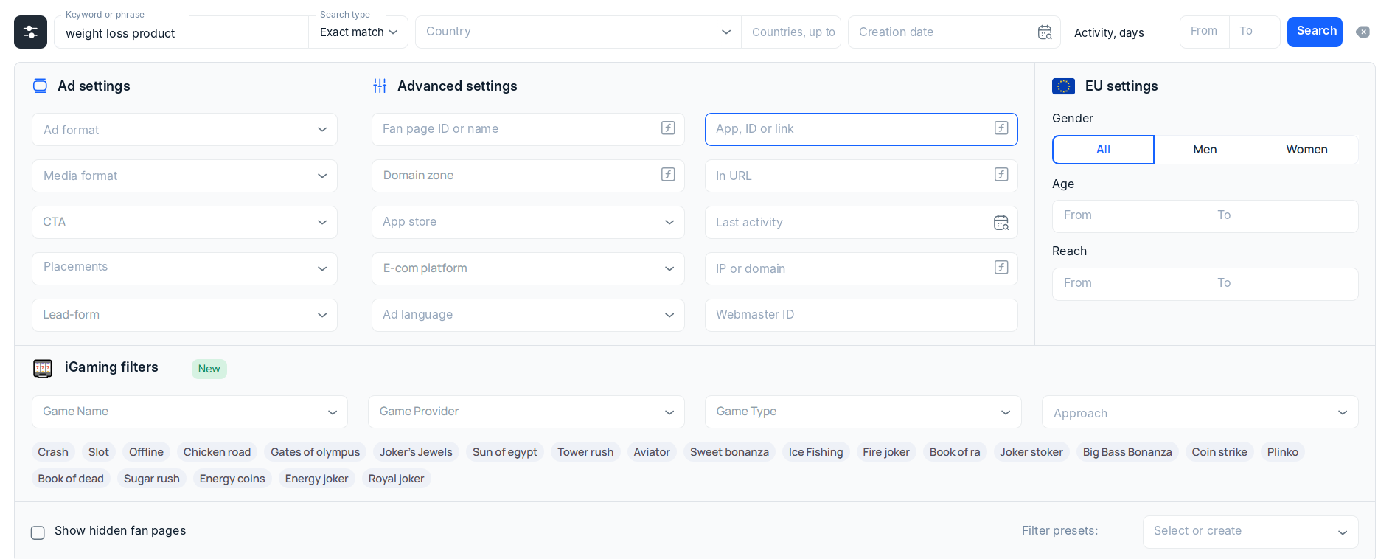Open the Filter presets Select or create dropdown
The height and width of the screenshot is (559, 1378).
[1250, 532]
